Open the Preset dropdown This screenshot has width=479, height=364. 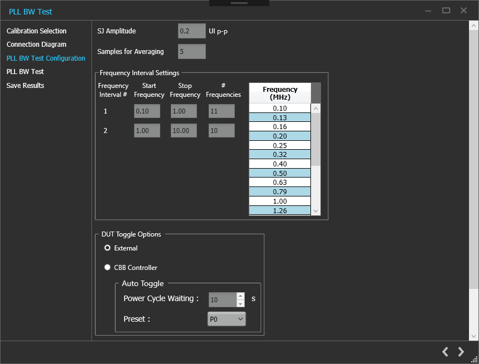[x=226, y=319]
